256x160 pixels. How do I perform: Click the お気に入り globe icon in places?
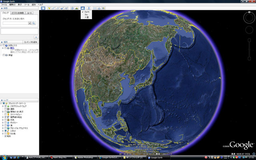6,45
